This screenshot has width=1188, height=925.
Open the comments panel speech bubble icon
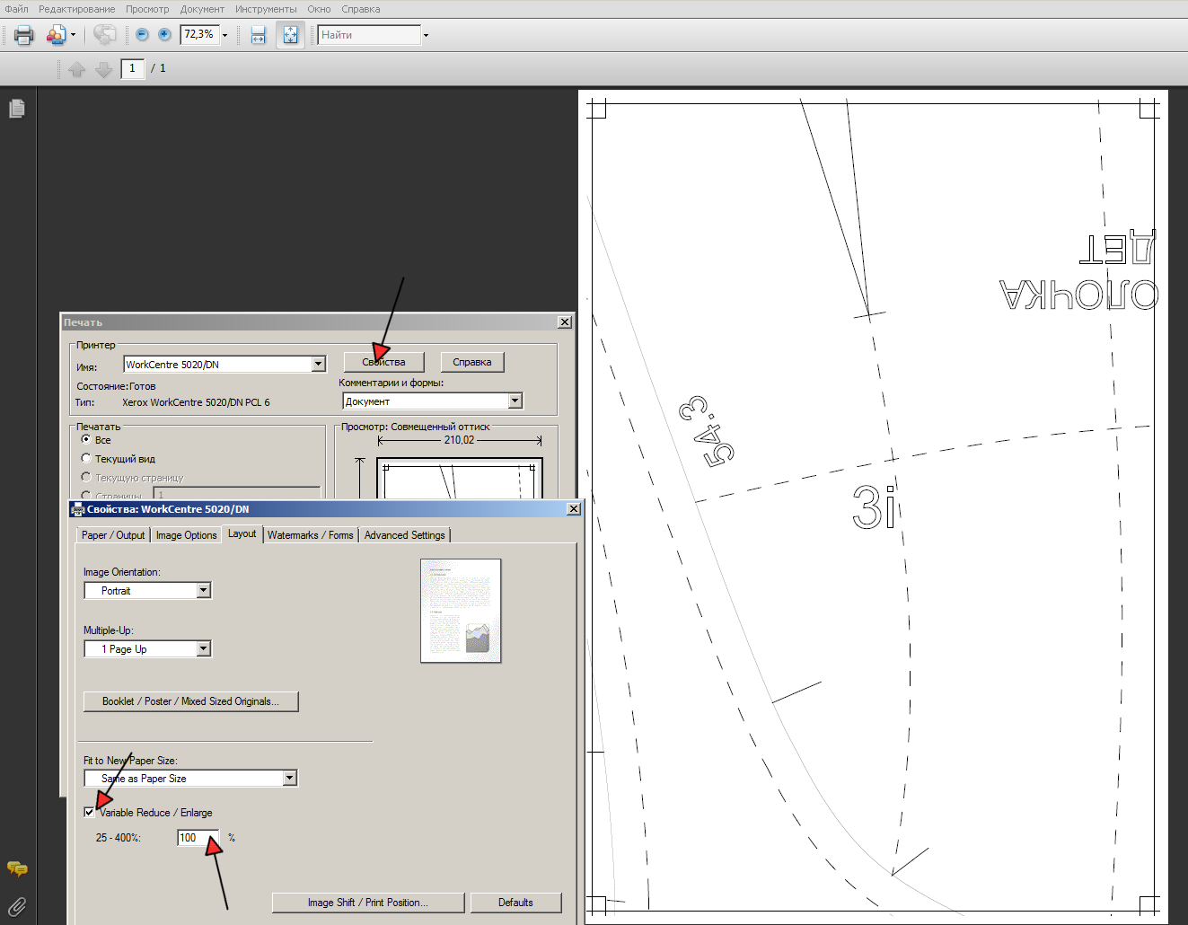tap(17, 868)
